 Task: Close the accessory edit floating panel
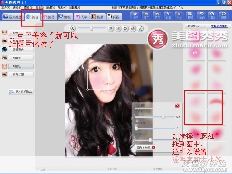pyautogui.click(x=177, y=106)
